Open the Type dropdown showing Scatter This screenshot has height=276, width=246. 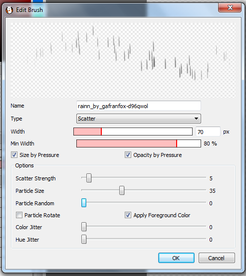[x=139, y=119]
